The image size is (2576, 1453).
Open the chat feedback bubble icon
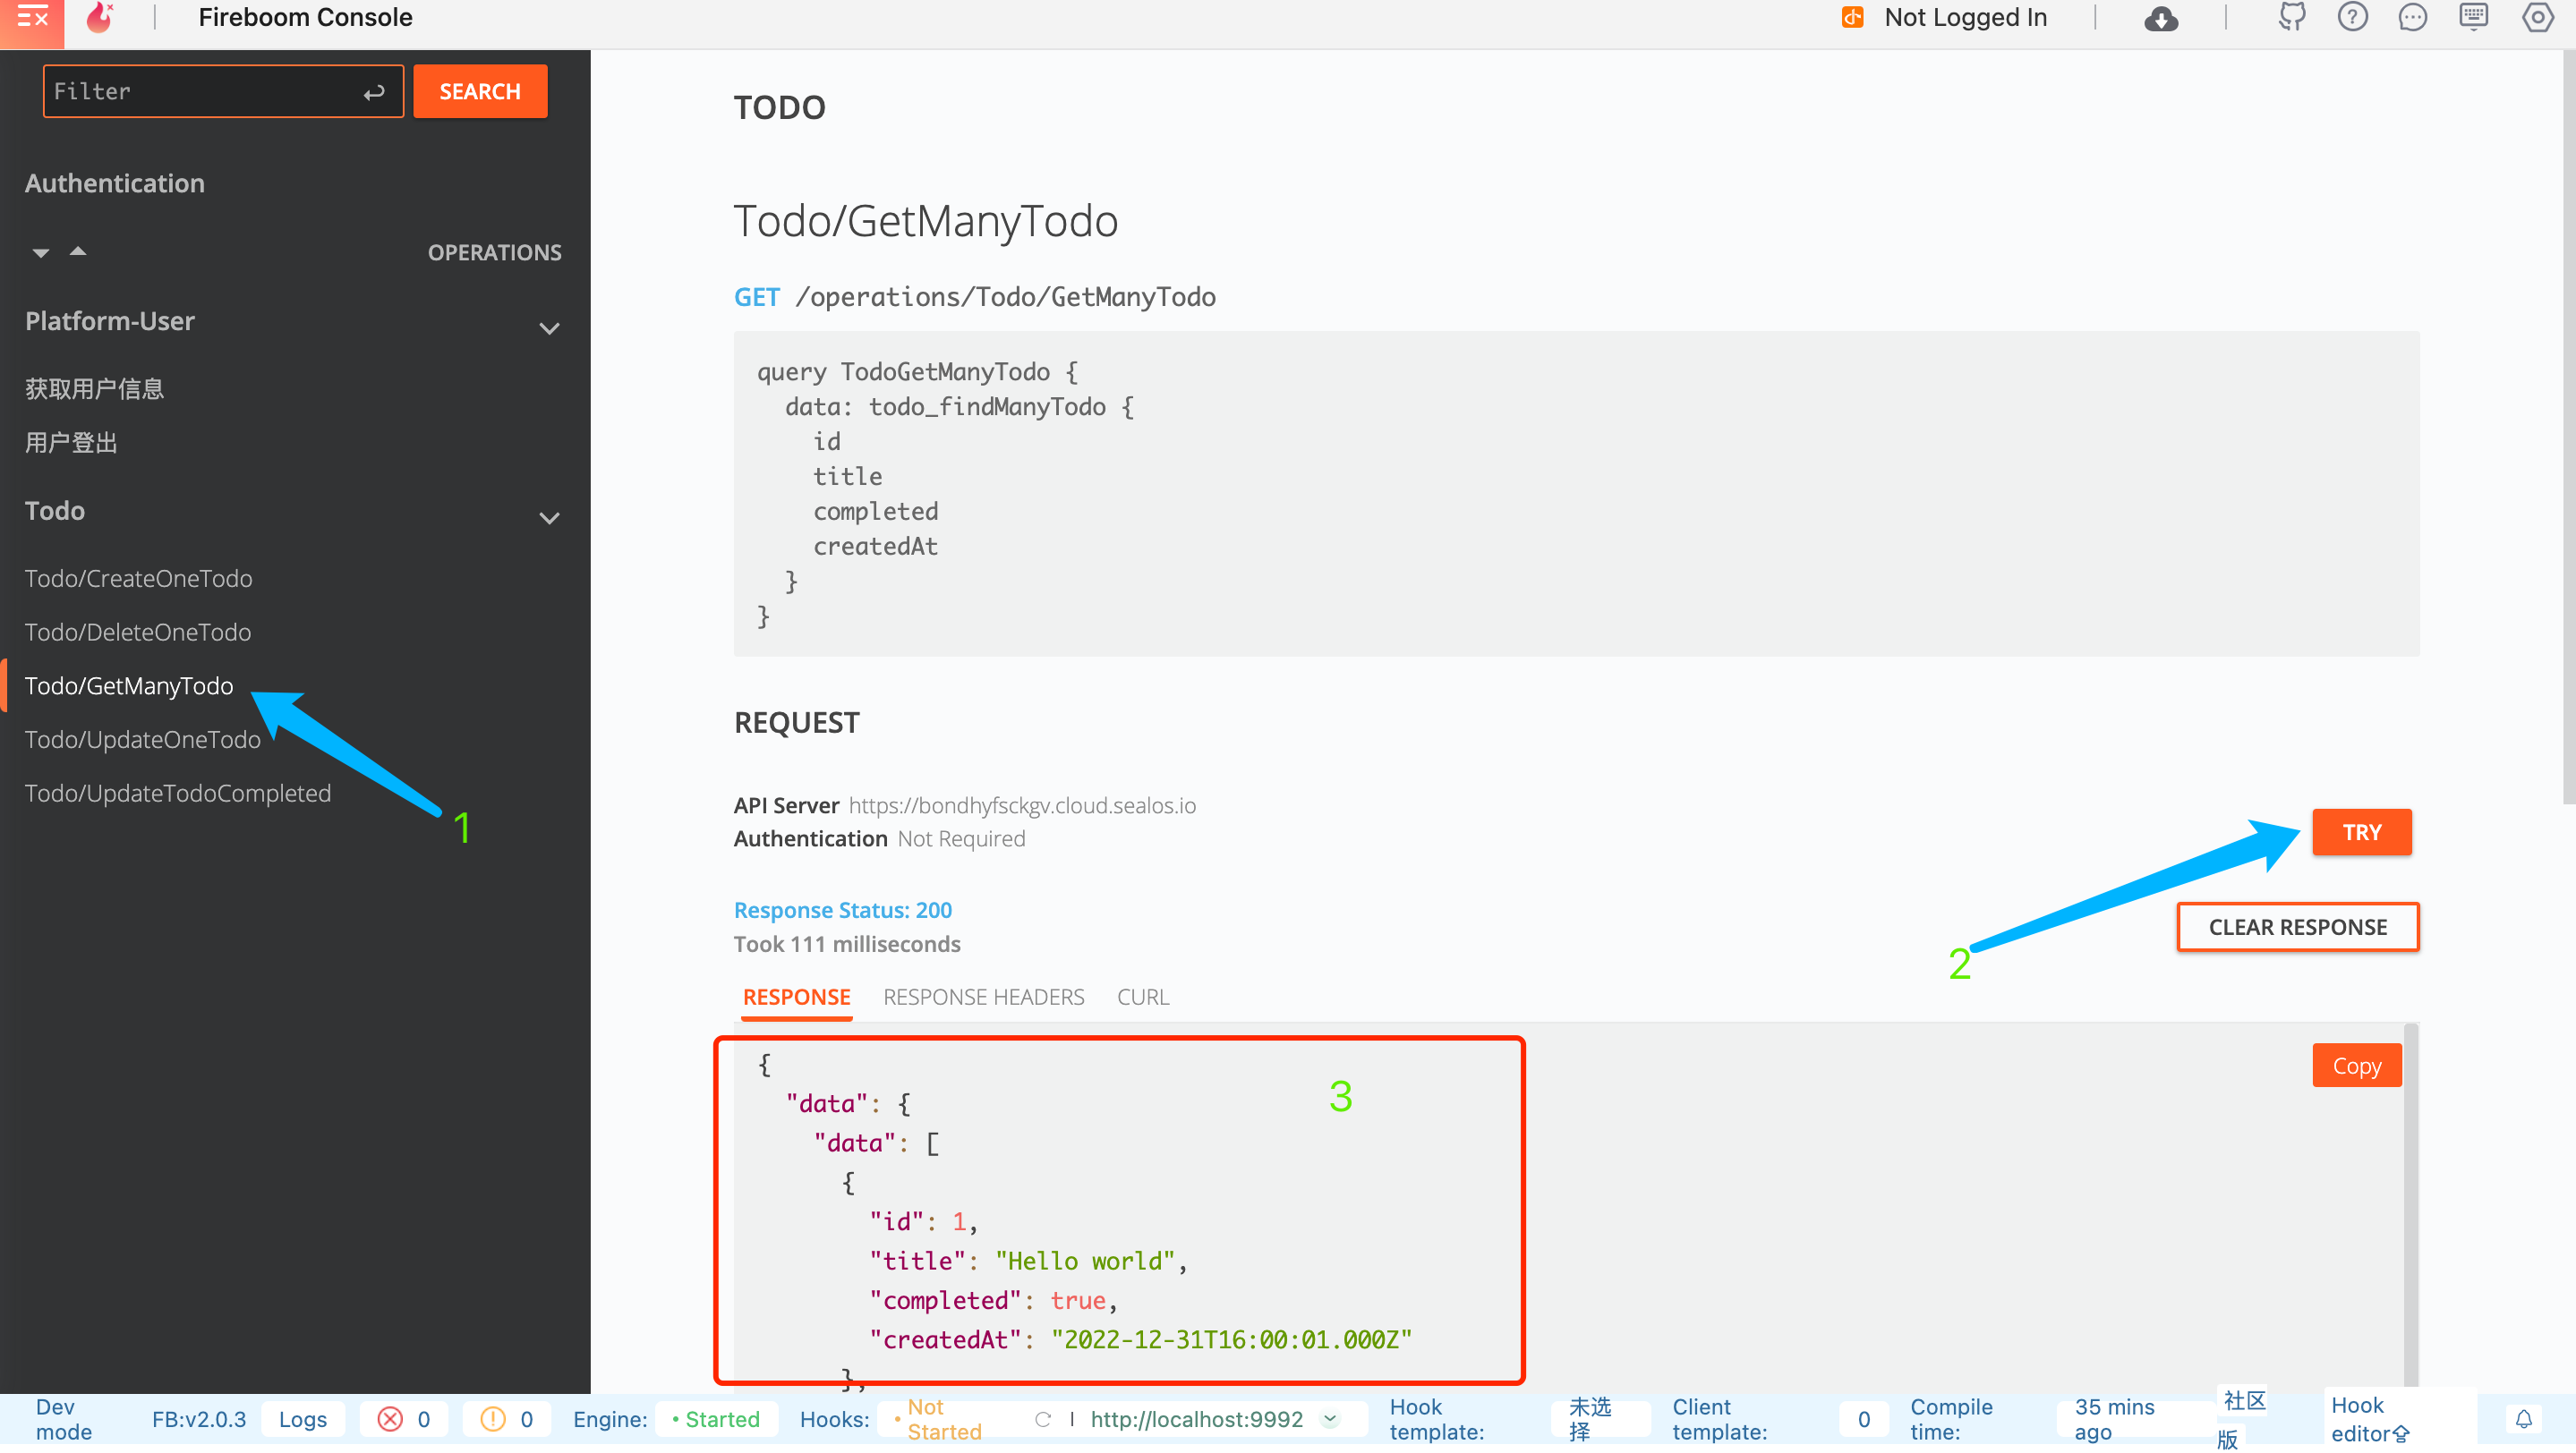pos(2412,18)
